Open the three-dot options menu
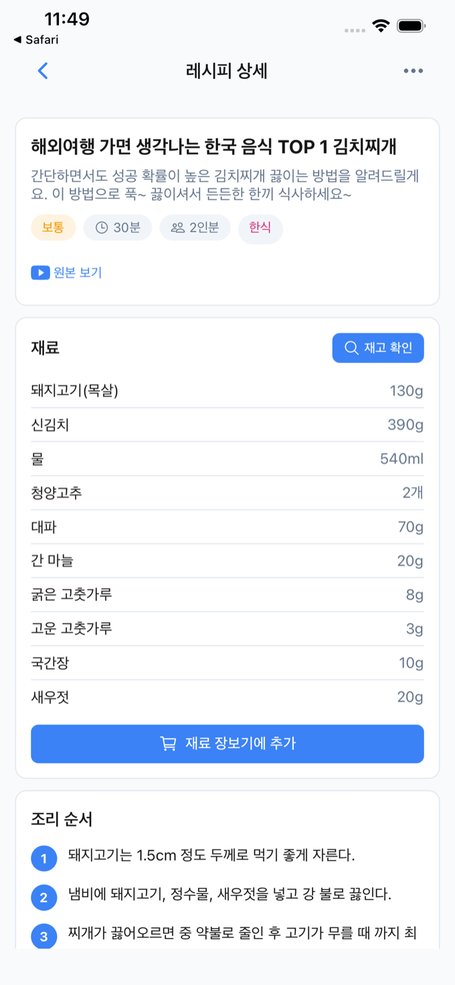The width and height of the screenshot is (455, 985). pos(413,70)
